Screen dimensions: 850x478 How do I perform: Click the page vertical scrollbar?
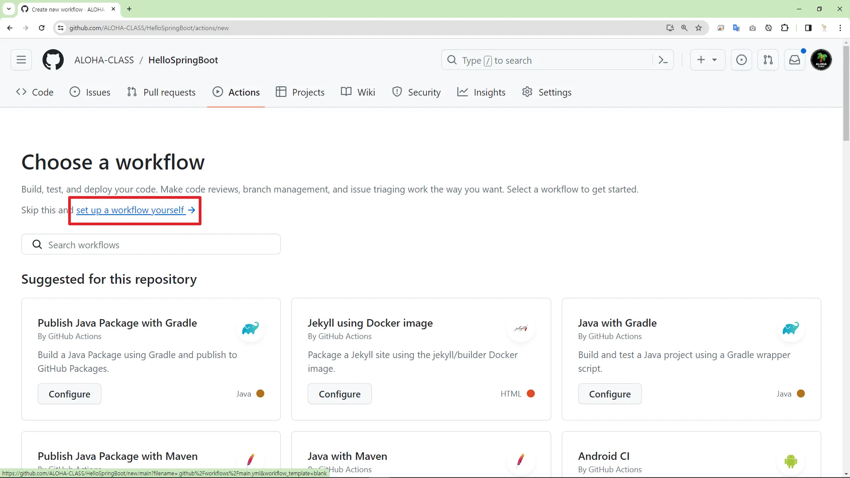coord(846,93)
